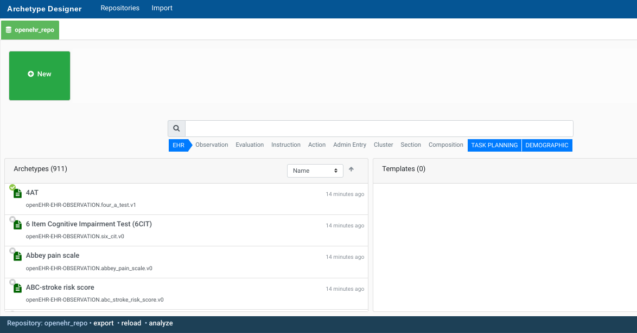The height and width of the screenshot is (333, 637).
Task: Toggle the DEMOGRAPHIC filter
Action: tap(547, 145)
